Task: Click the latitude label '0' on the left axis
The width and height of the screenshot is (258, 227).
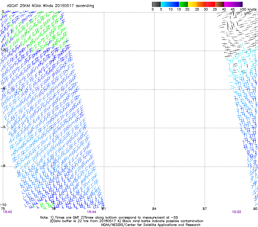Action: 3,12
